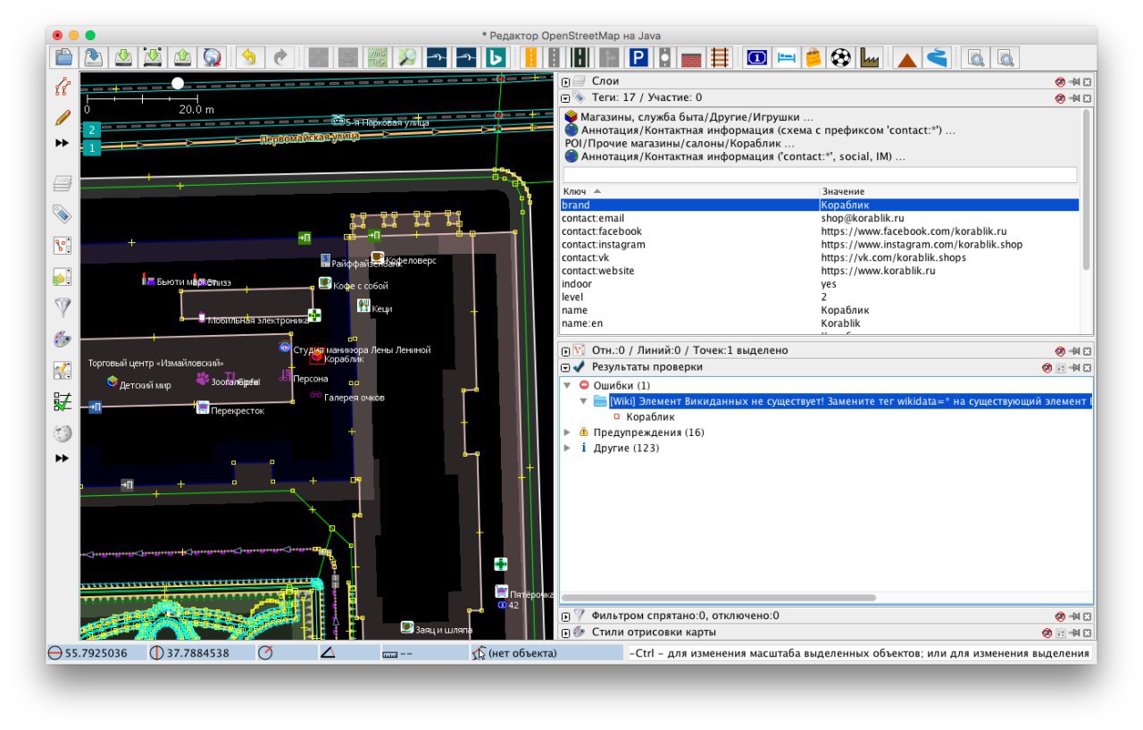The height and width of the screenshot is (730, 1143).
Task: Show more tools with upper double-arrow
Action: pos(62,143)
